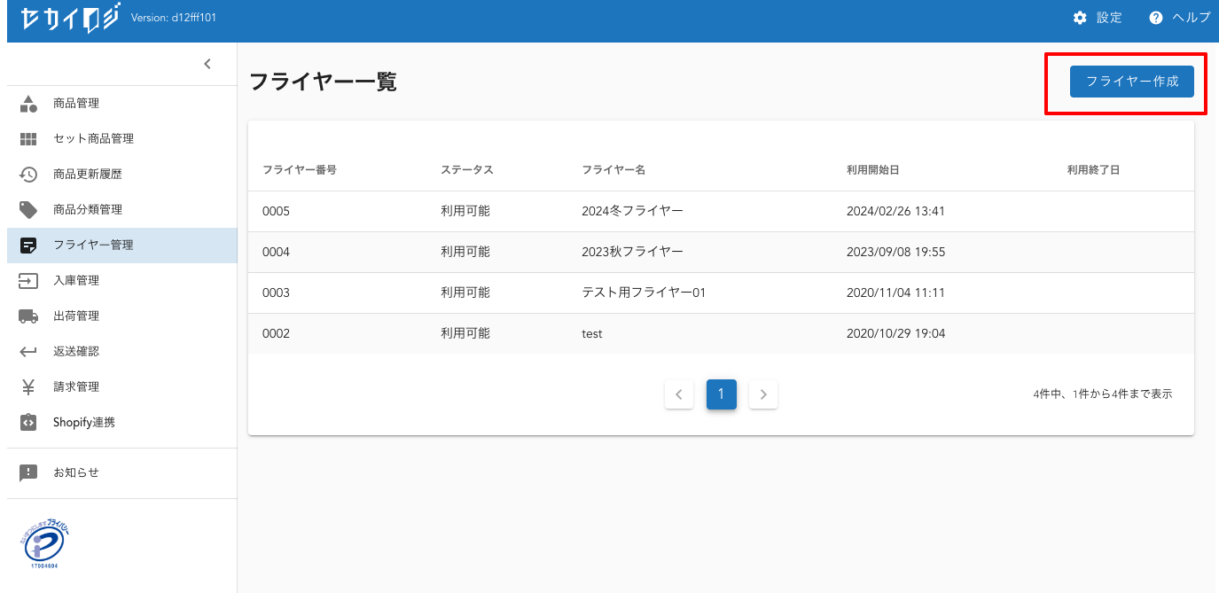Open the 2024冬フライヤー row
This screenshot has width=1219, height=593.
[632, 211]
